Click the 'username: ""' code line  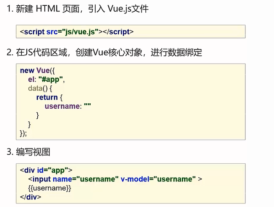tap(68, 106)
